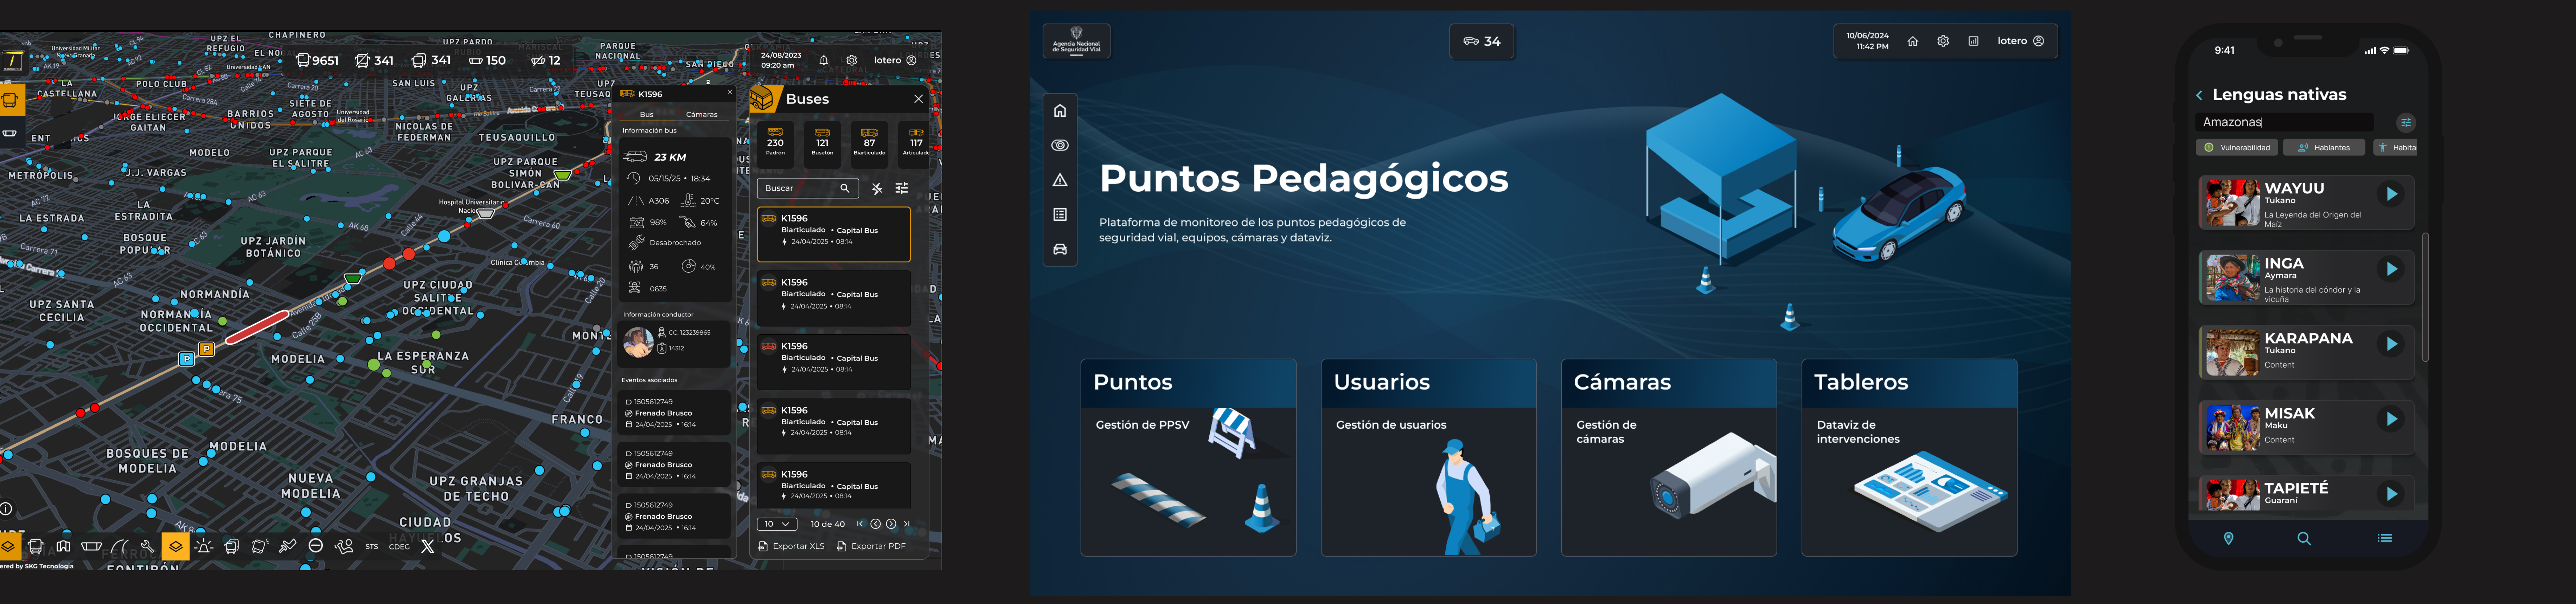Select STS in the bottom map toolbar
This screenshot has height=604, width=2576.
(372, 547)
